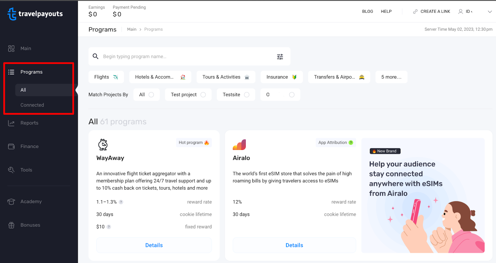496x263 pixels.
Task: Click the App Attribution help icon
Action: (x=351, y=142)
